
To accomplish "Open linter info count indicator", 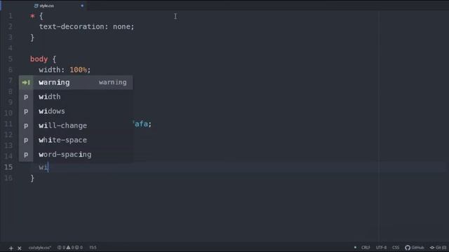I will click(79, 248).
